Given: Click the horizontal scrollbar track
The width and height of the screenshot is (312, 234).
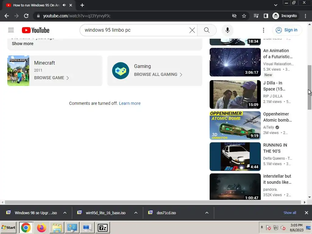Looking at the screenshot, I should click(x=153, y=202).
